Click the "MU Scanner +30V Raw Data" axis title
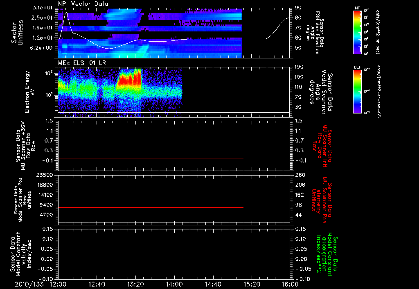 [x=26, y=146]
